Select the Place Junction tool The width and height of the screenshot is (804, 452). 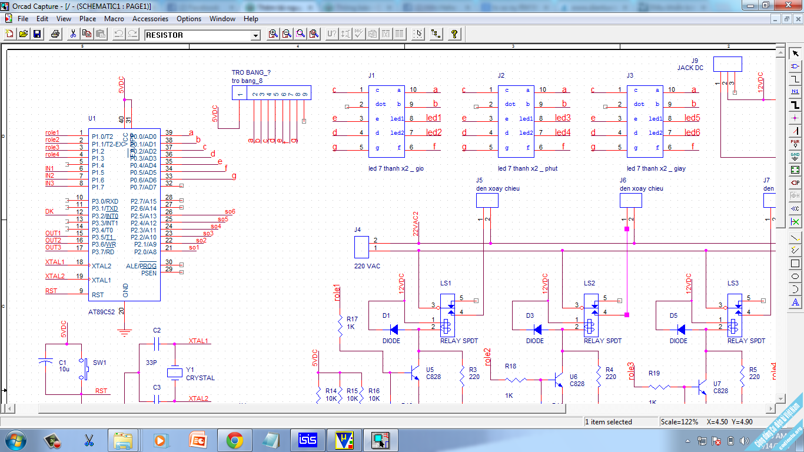coord(795,118)
